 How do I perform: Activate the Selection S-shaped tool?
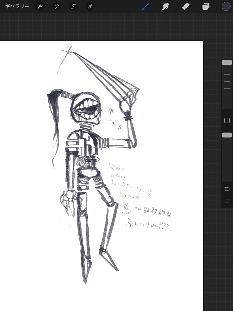point(73,6)
